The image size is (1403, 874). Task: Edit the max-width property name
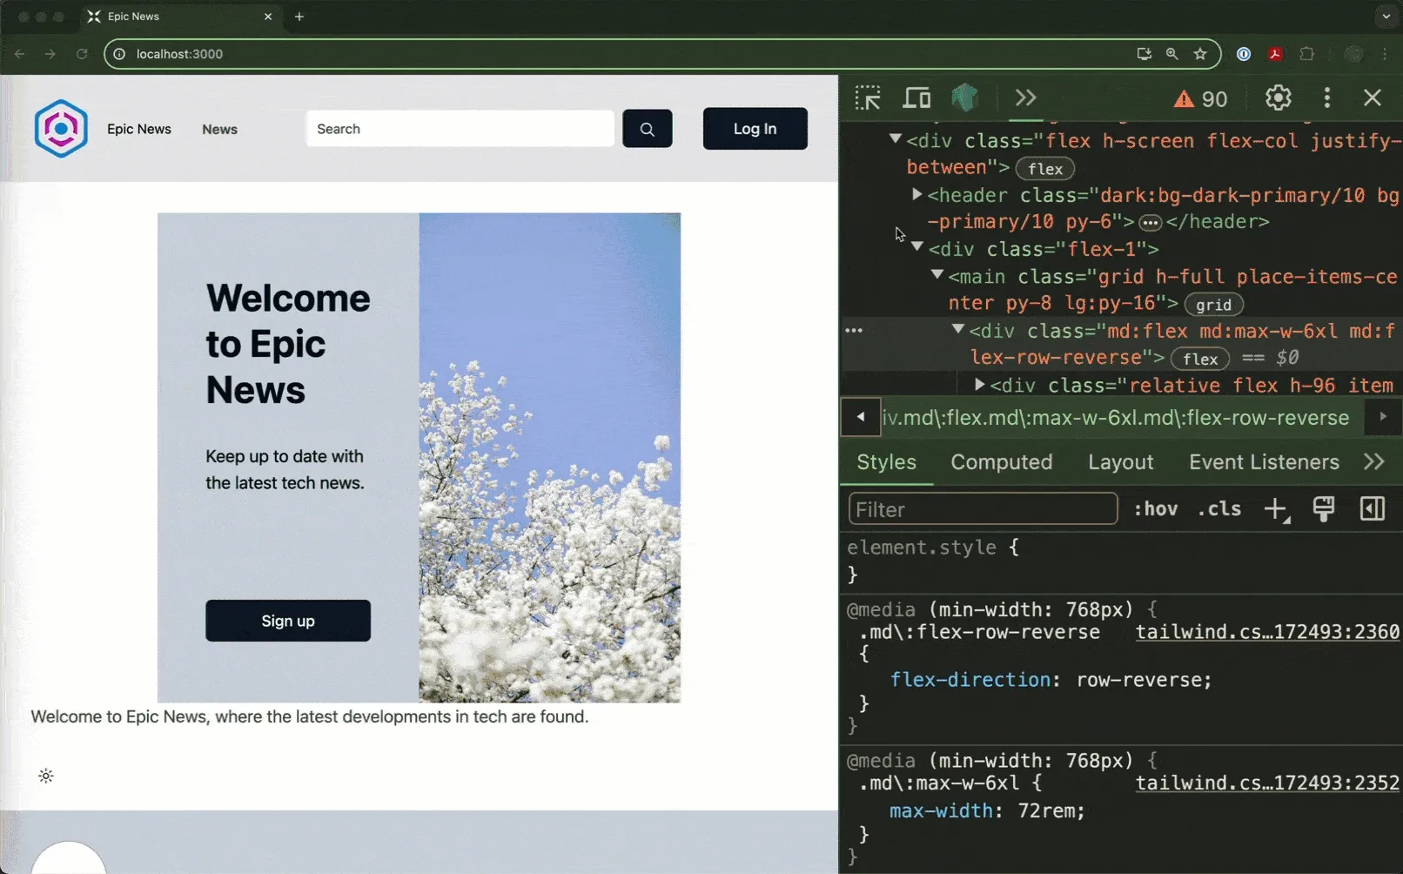941,811
